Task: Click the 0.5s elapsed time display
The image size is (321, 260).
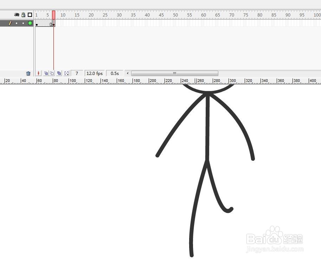Action: click(115, 73)
